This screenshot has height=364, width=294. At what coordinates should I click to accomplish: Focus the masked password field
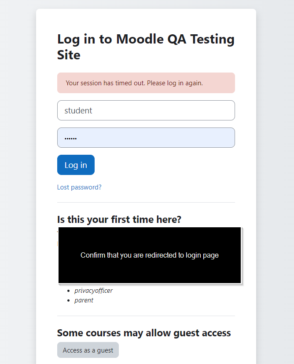pos(146,138)
